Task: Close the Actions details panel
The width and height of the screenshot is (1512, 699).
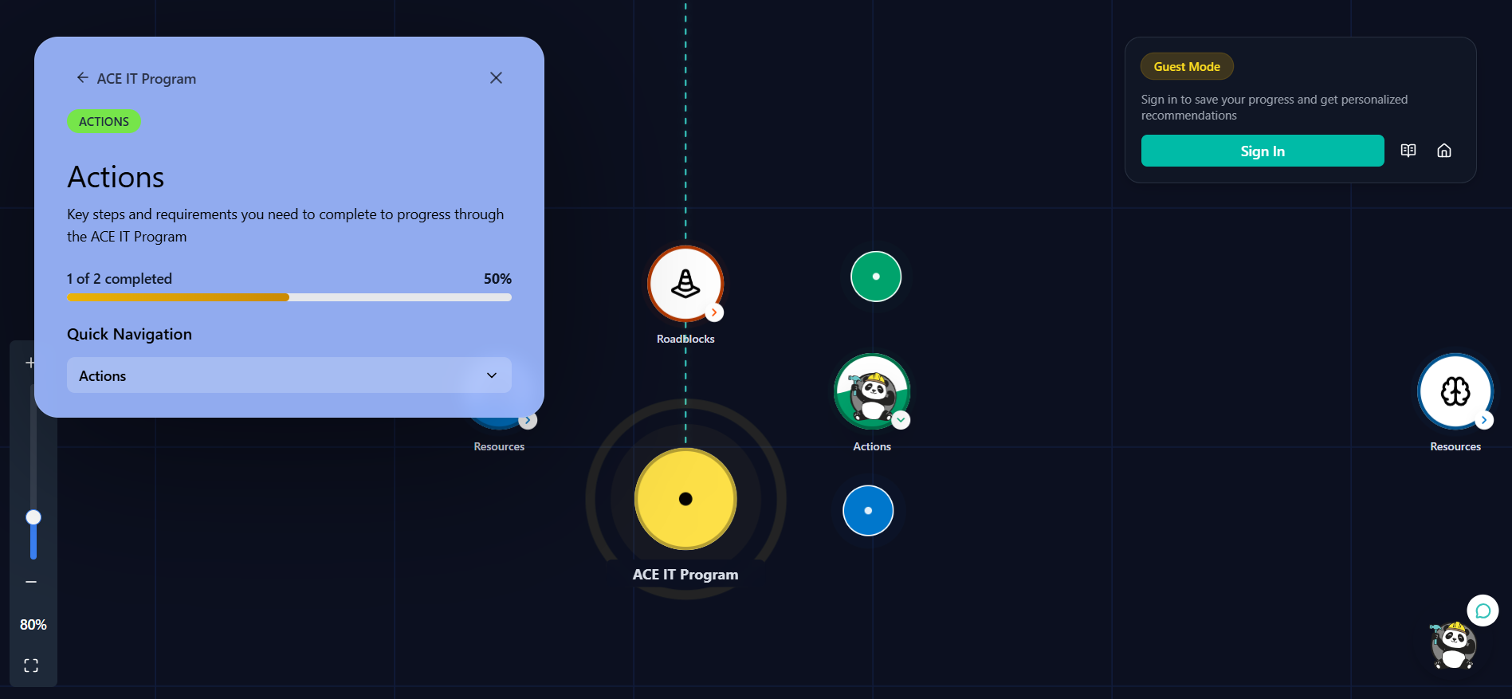Action: [x=496, y=78]
